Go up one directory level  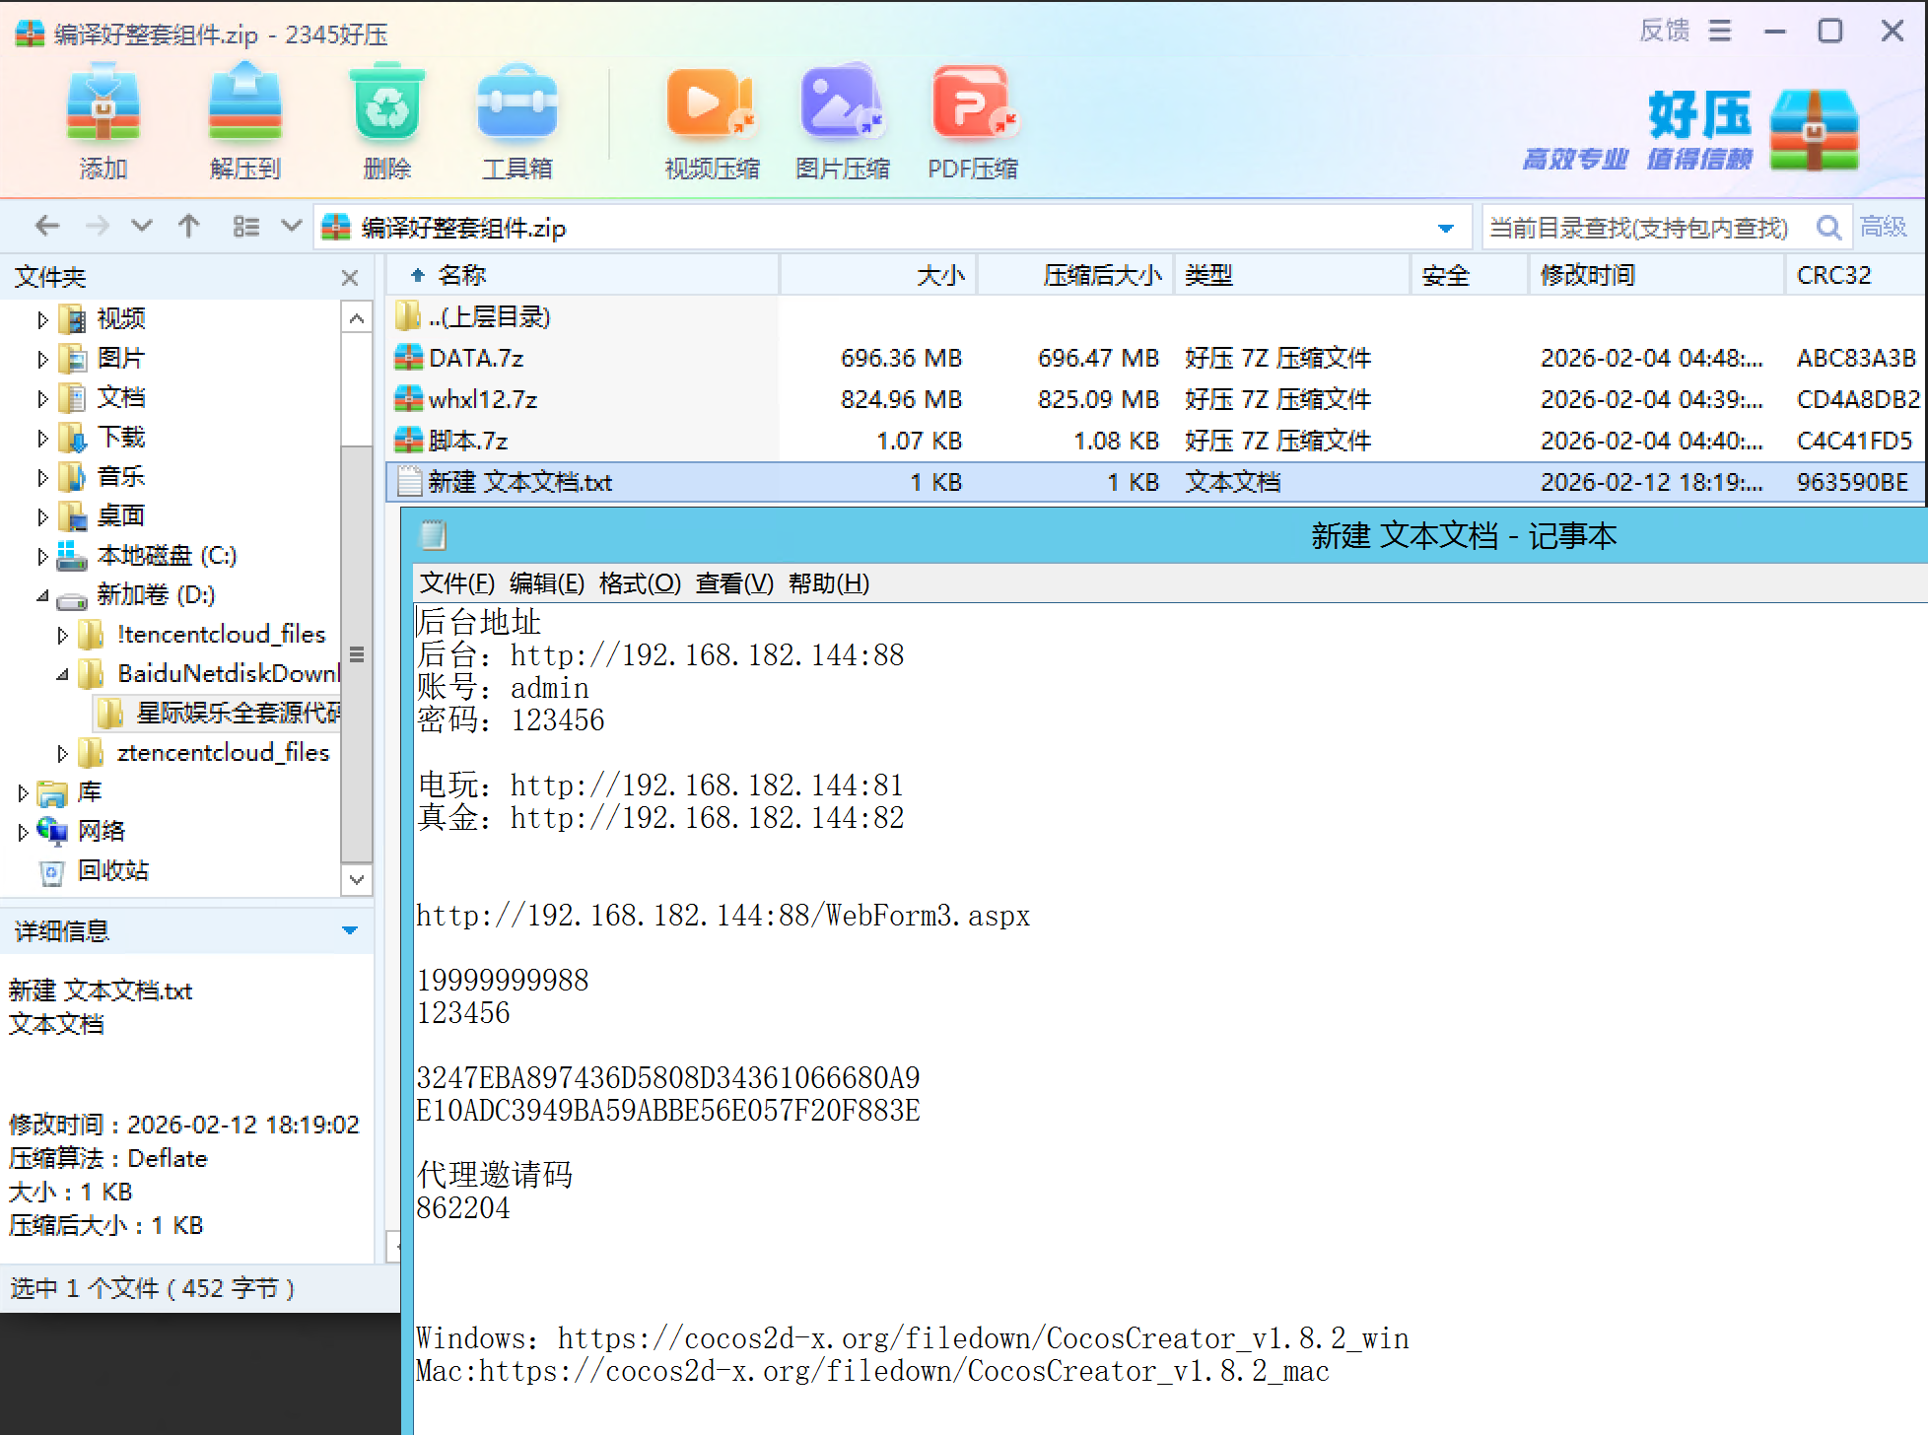(189, 227)
